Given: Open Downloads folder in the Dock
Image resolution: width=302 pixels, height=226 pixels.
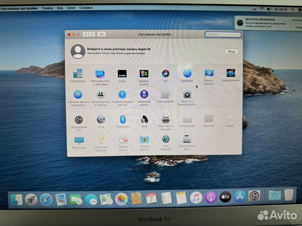Looking at the screenshot, I should 274,195.
